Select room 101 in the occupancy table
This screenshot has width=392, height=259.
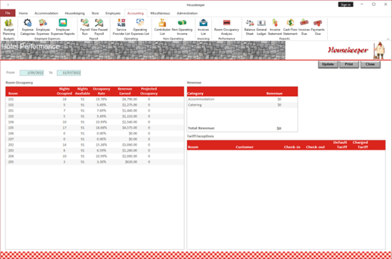[x=95, y=99]
